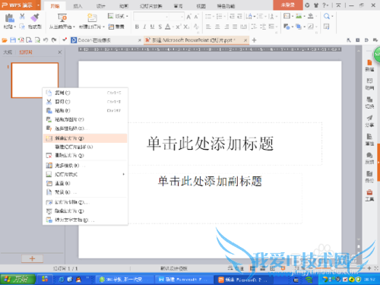Click the Export to PDF quick-access icon
The image size is (380, 285).
[x=21, y=40]
